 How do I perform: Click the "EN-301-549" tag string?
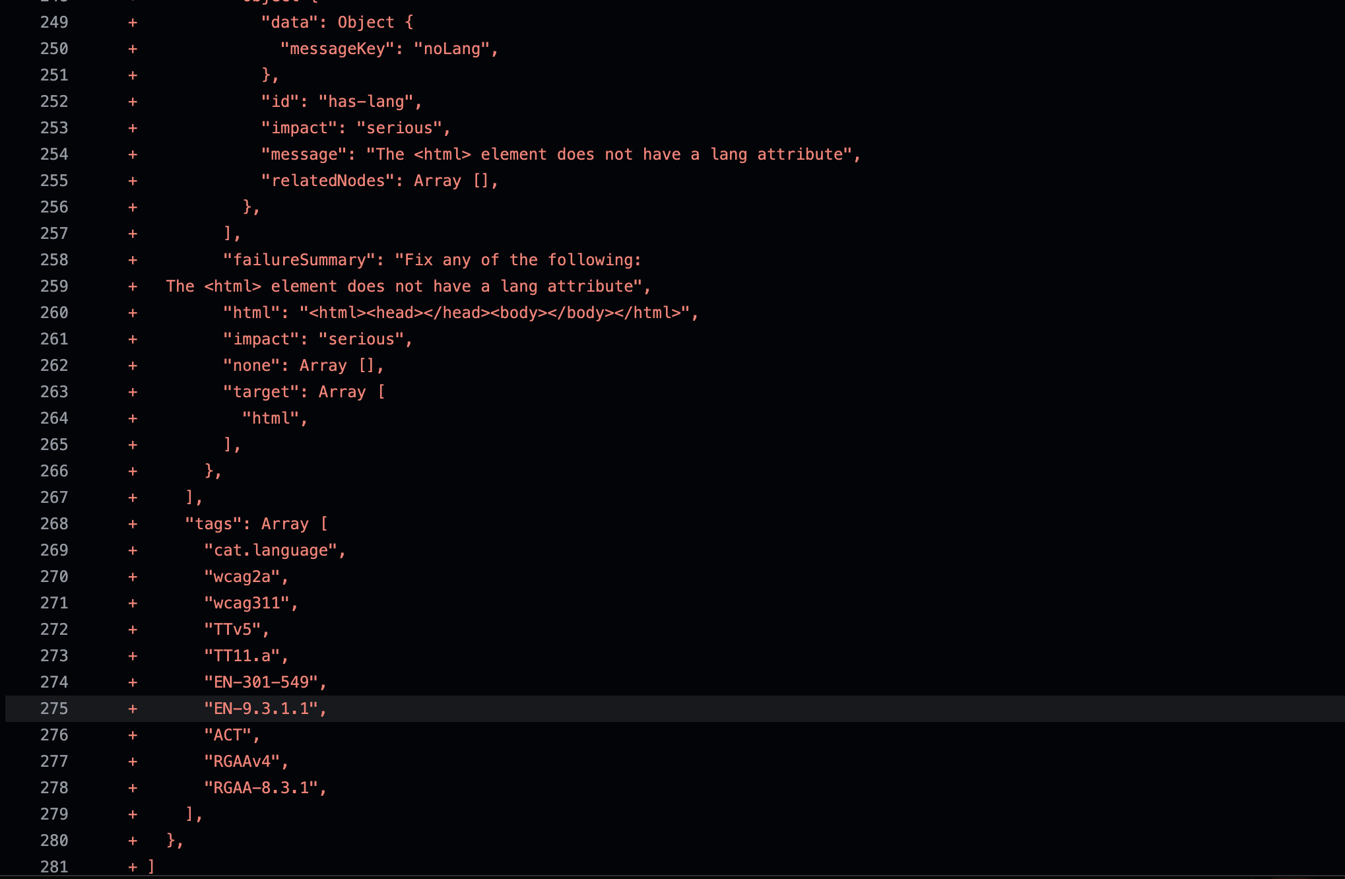pos(261,682)
